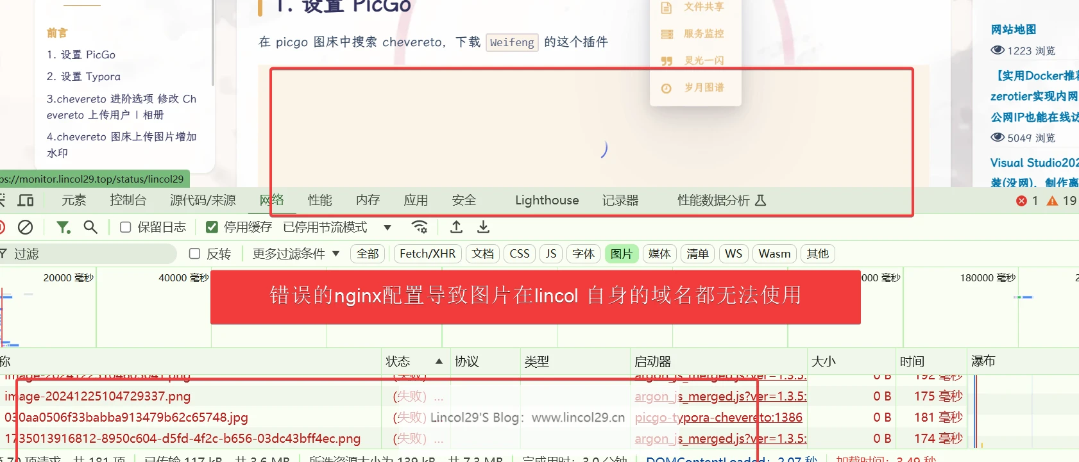Click the 灵光一闪 menu entry
Image resolution: width=1079 pixels, height=462 pixels.
[x=704, y=61]
